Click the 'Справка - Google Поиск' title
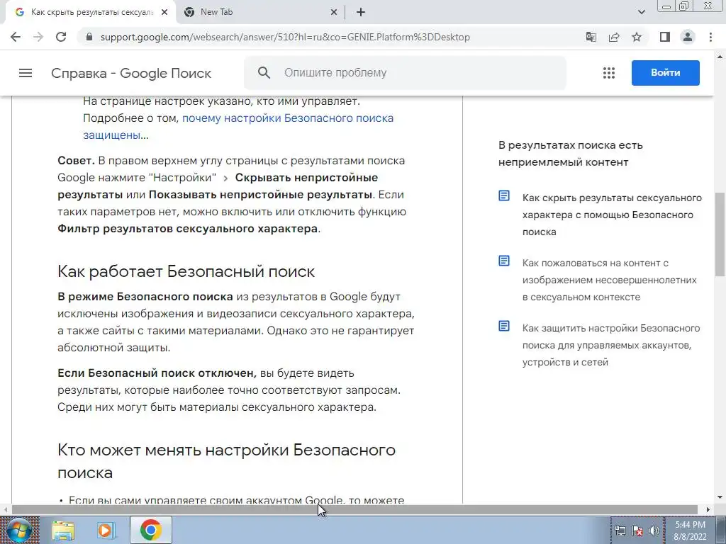Screen dimensions: 726x544 (131, 73)
